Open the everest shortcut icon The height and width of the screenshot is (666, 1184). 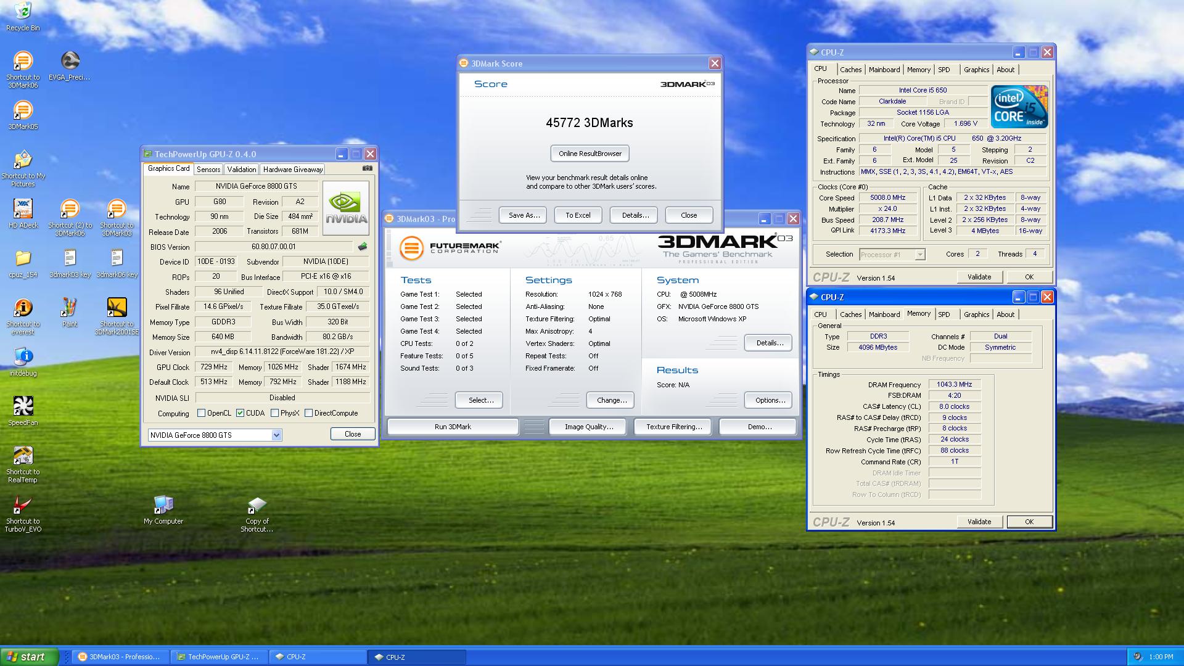point(23,308)
